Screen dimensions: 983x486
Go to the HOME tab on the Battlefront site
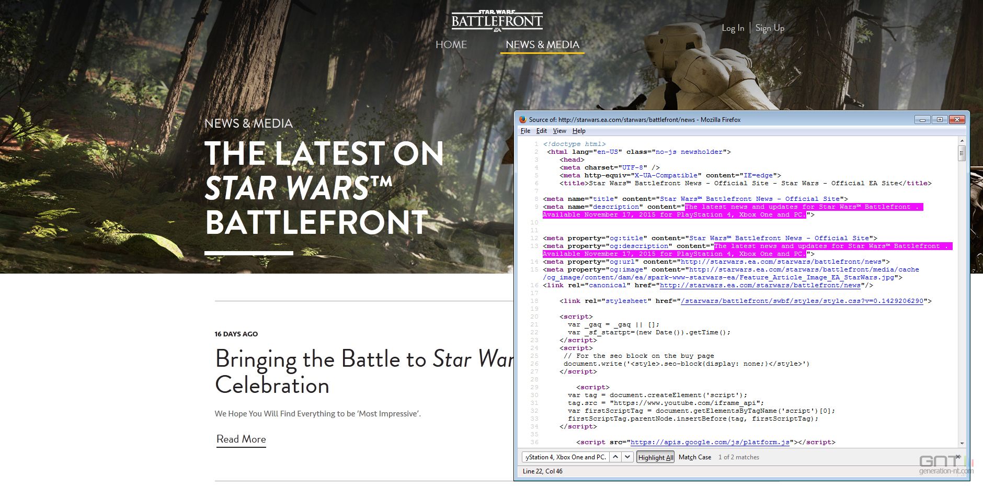[x=451, y=44]
